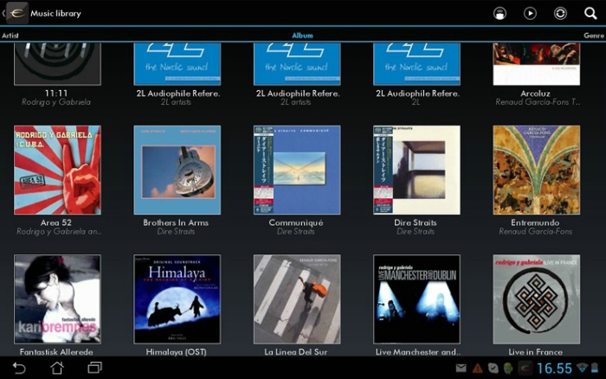Open the green Android notification icon
This screenshot has height=379, width=606.
tap(508, 368)
